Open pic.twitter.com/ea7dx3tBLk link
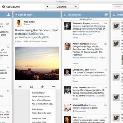 [32, 37]
